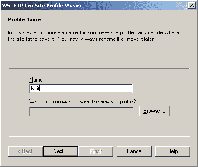Click the "Where do you want to save" label
The width and height of the screenshot is (198, 167).
[x=82, y=102]
